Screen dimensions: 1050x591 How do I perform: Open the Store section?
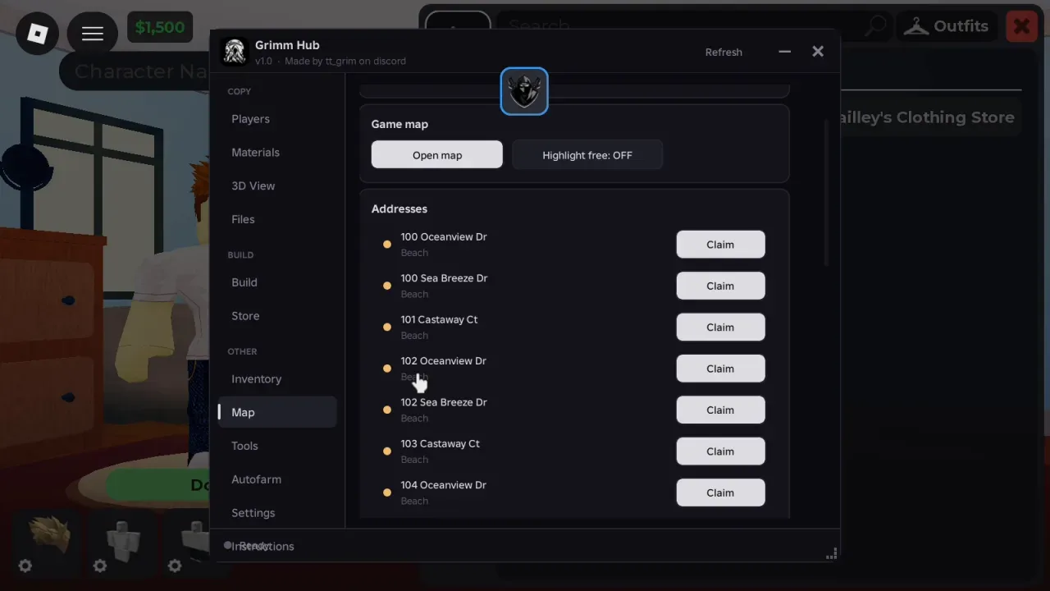277,316
